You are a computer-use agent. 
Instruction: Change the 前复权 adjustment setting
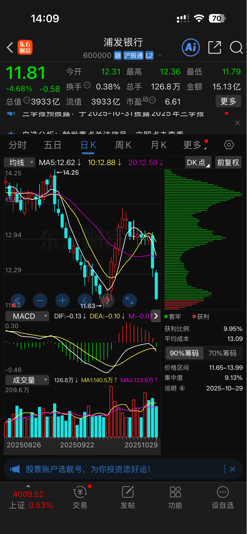228,162
